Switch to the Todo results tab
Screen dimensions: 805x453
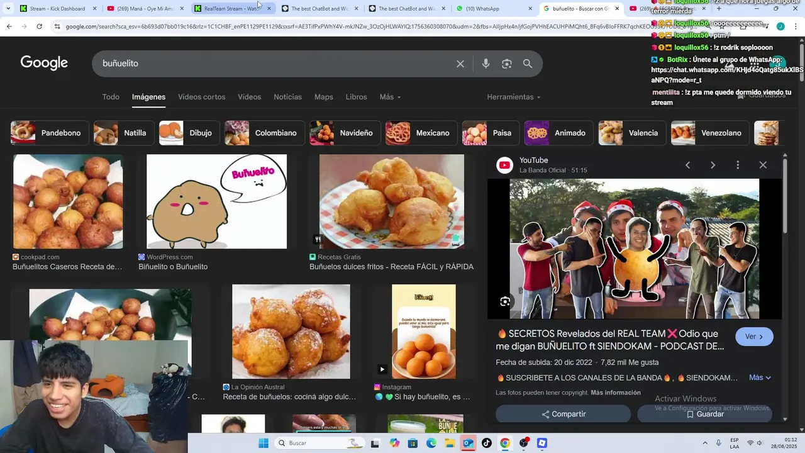pos(111,97)
